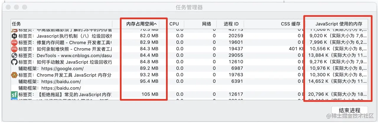378x123 pixels.
Task: Sort by the CSS 缓存 column header
Action: point(290,24)
